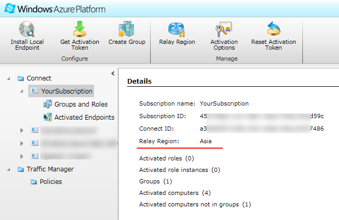
Task: Select Traffic Manager in the tree
Action: coord(50,169)
